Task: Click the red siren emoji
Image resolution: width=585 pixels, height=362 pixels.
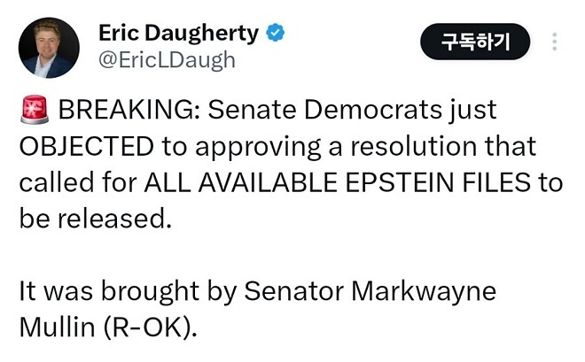Action: pyautogui.click(x=35, y=110)
